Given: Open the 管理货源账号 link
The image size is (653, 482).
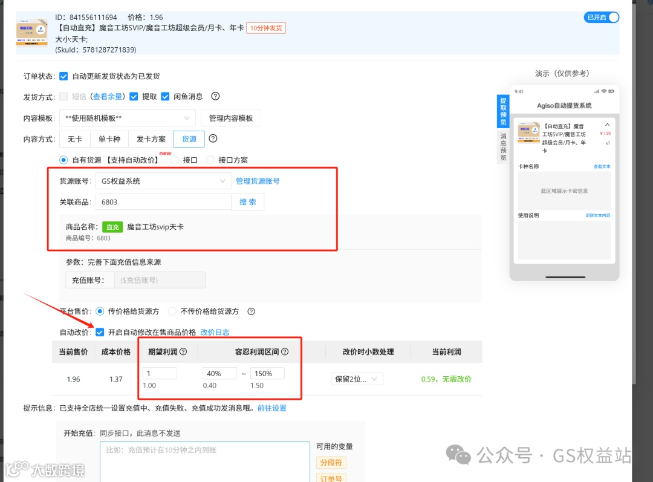Looking at the screenshot, I should [x=258, y=181].
